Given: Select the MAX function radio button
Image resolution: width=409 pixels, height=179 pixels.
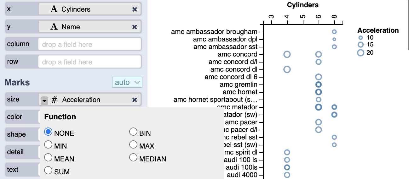Looking at the screenshot, I should pos(133,145).
